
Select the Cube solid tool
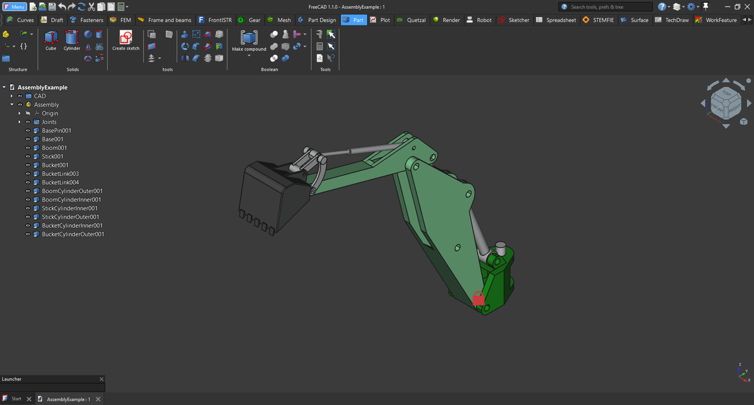pos(51,39)
